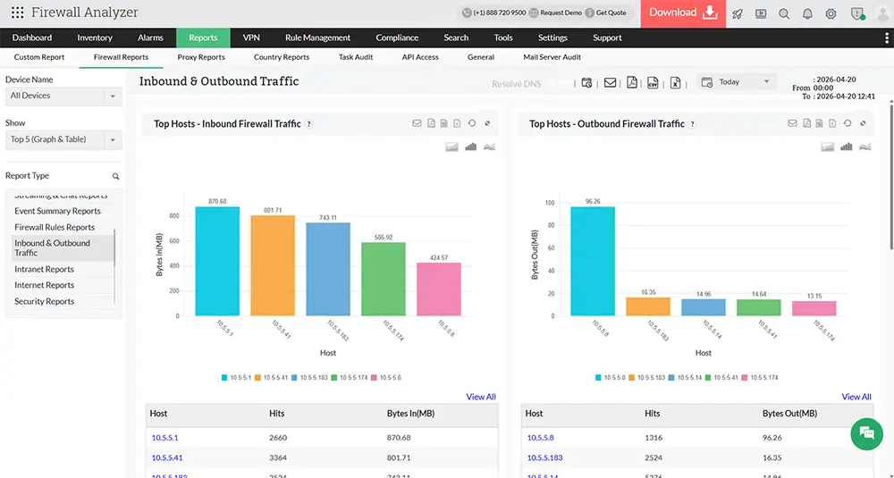
Task: Open host 10.5.5.183 link in Outbound table
Action: pyautogui.click(x=544, y=457)
